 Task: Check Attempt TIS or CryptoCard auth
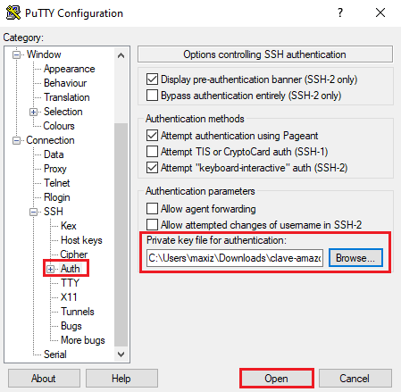(152, 152)
